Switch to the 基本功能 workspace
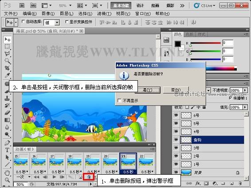 (x=121, y=6)
